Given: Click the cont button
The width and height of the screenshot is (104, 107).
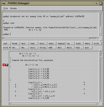Looking at the screenshot, I should coord(7,44).
